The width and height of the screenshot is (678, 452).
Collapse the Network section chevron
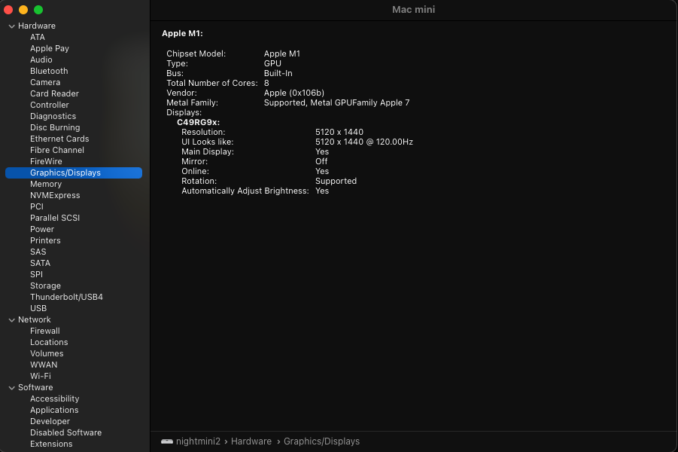click(12, 320)
